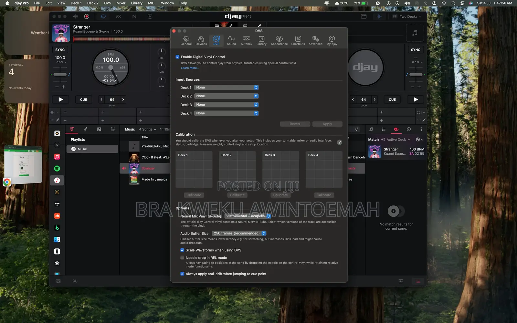This screenshot has height=323, width=517.
Task: Open Devices preferences tab
Action: pyautogui.click(x=201, y=40)
